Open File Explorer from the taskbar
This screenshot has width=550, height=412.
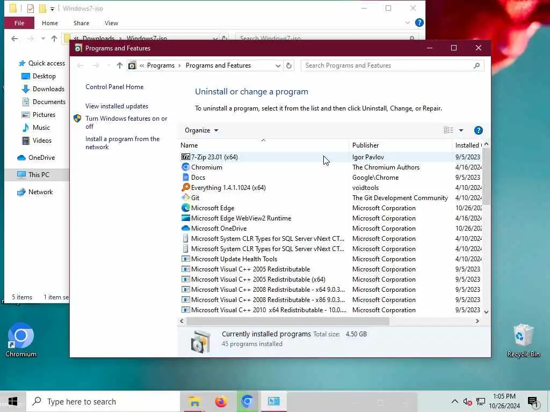click(194, 401)
